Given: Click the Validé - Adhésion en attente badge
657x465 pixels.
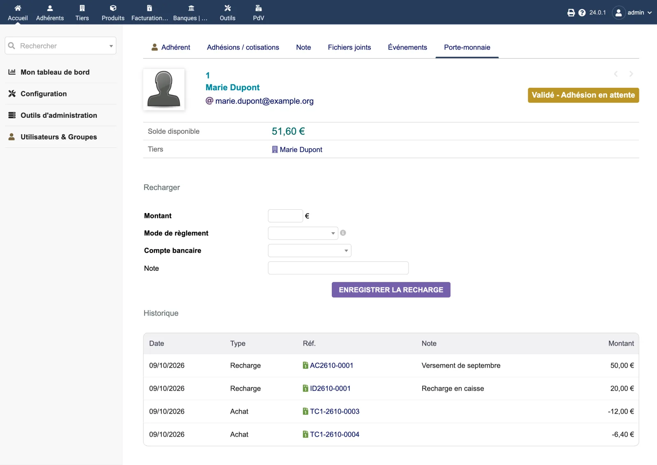Looking at the screenshot, I should click(x=583, y=95).
